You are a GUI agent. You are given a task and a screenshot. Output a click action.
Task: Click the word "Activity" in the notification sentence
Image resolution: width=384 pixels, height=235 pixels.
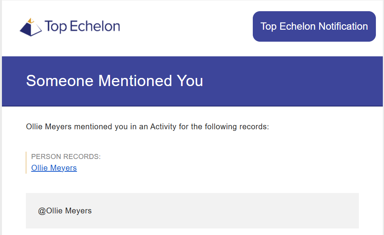pos(163,127)
